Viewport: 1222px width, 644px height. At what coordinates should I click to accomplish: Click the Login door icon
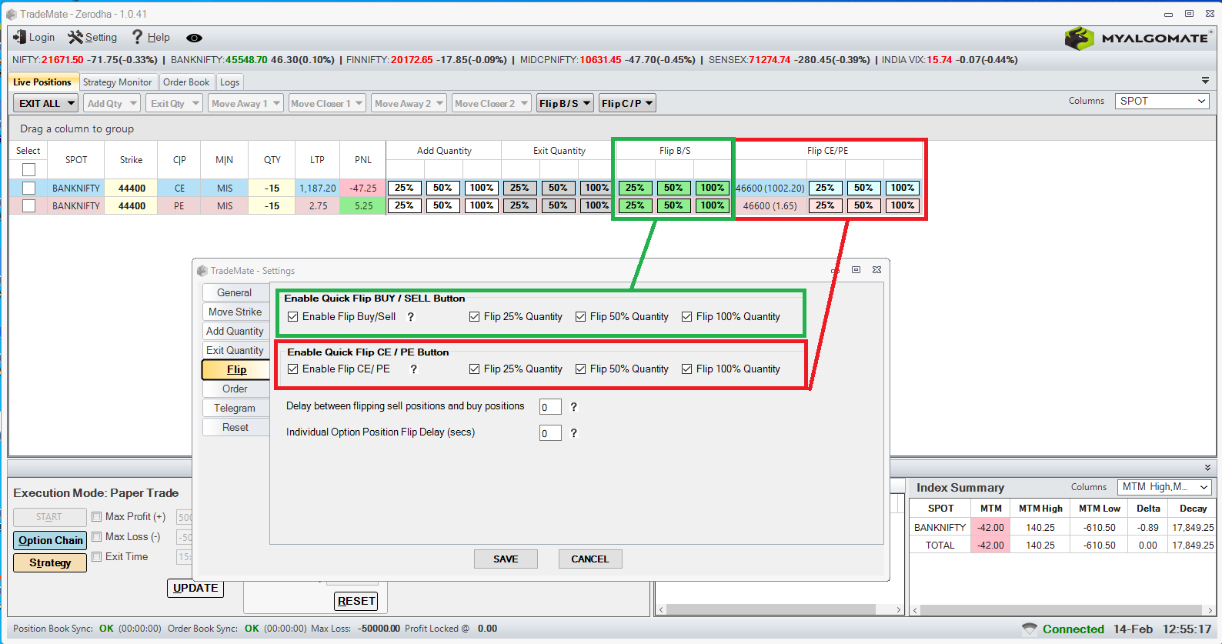19,37
